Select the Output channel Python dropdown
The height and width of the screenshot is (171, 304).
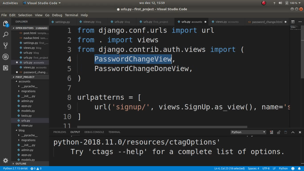[x=248, y=132]
